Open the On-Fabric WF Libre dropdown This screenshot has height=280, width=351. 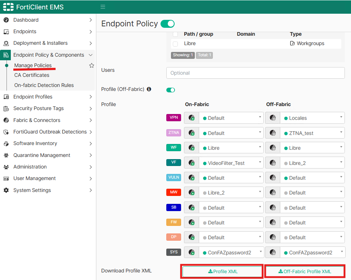pyautogui.click(x=231, y=148)
